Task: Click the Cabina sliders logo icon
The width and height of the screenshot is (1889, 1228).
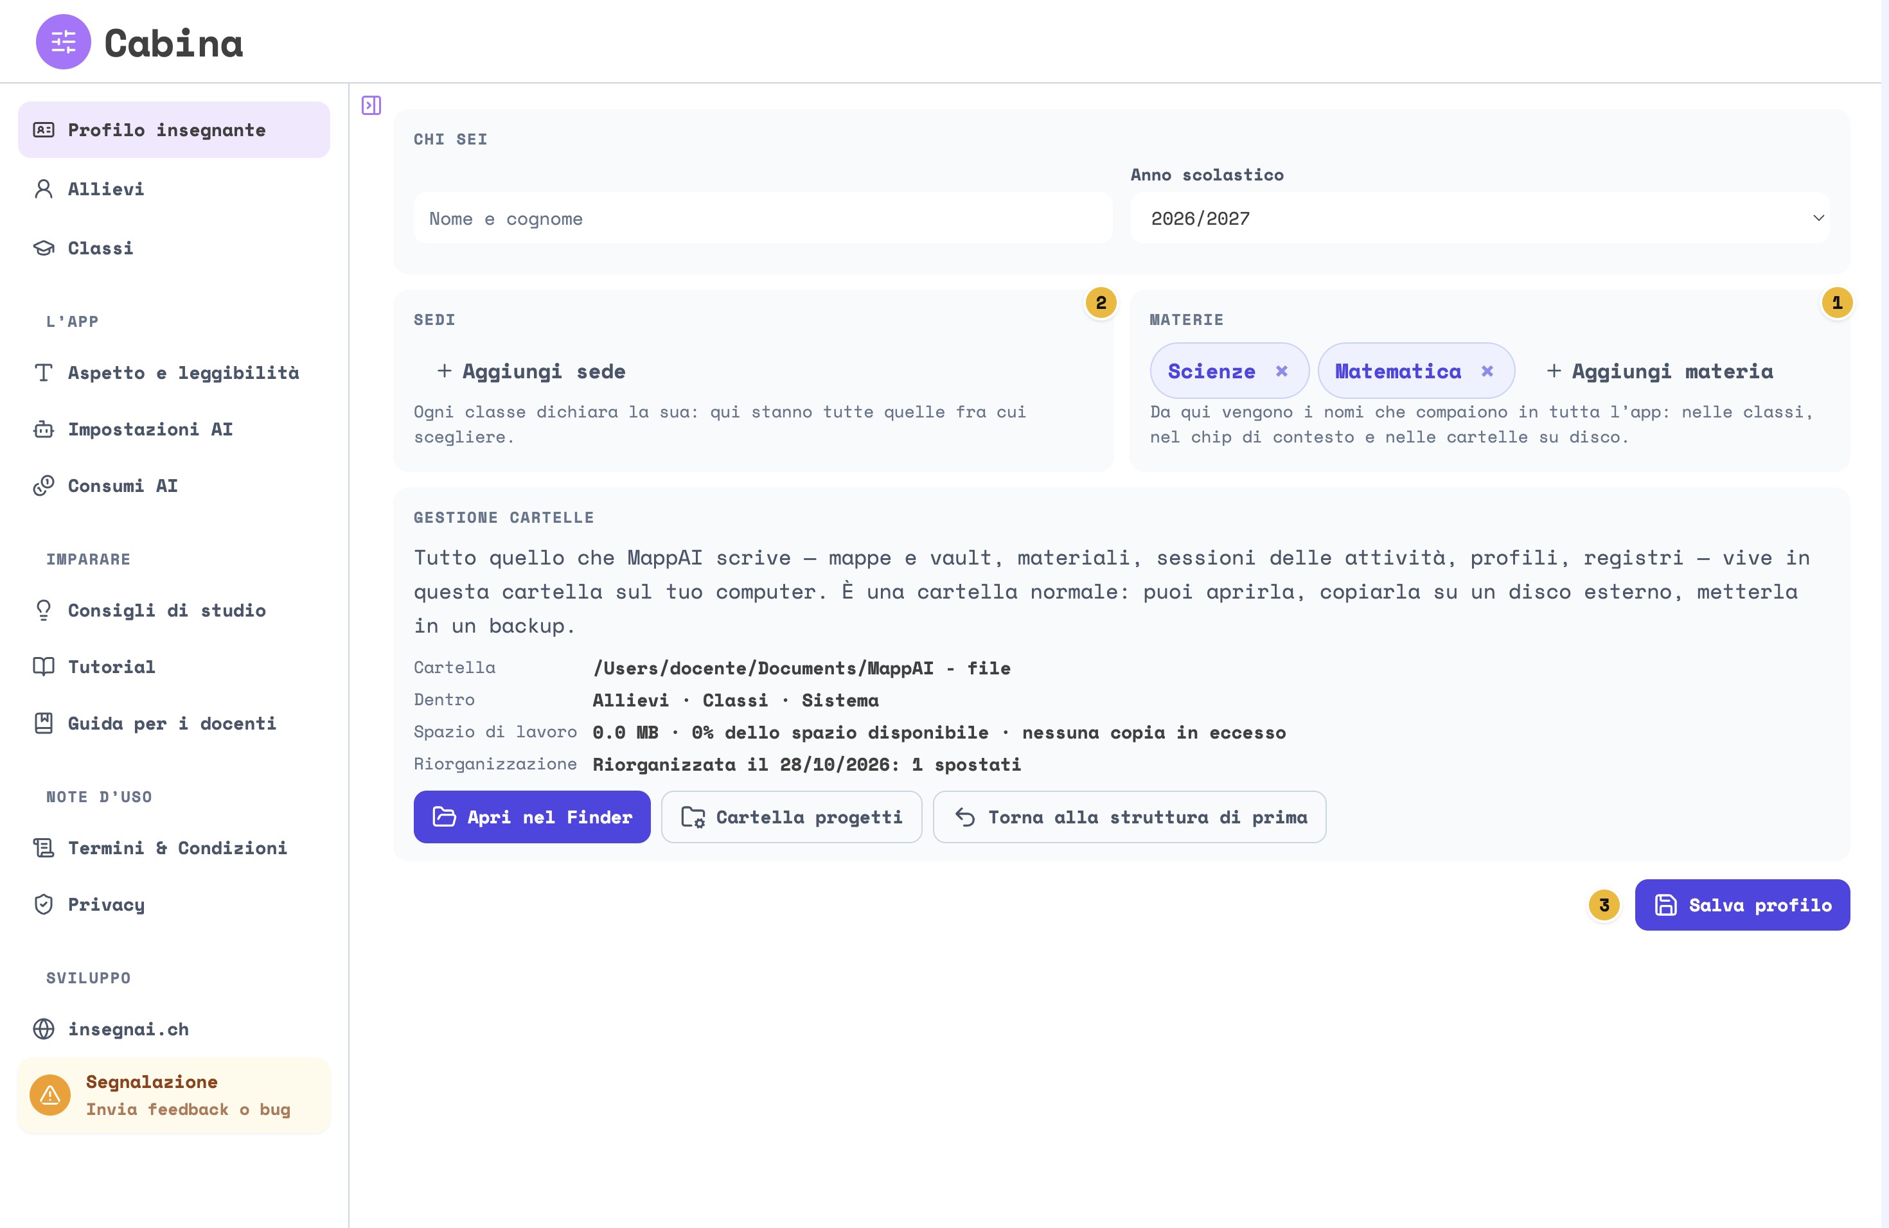Action: [x=64, y=42]
